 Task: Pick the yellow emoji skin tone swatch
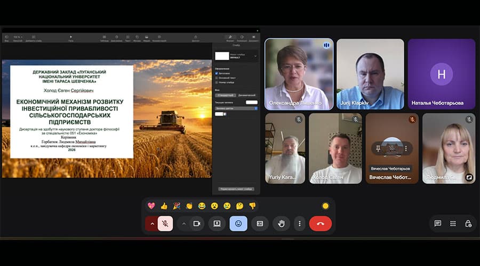coord(325,206)
